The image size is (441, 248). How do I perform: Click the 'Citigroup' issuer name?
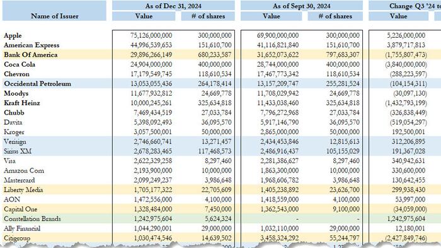[17, 238]
